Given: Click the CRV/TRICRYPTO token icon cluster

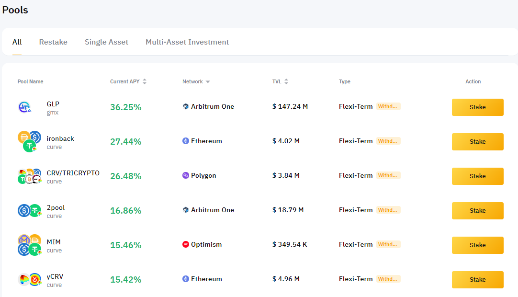Looking at the screenshot, I should tap(29, 176).
